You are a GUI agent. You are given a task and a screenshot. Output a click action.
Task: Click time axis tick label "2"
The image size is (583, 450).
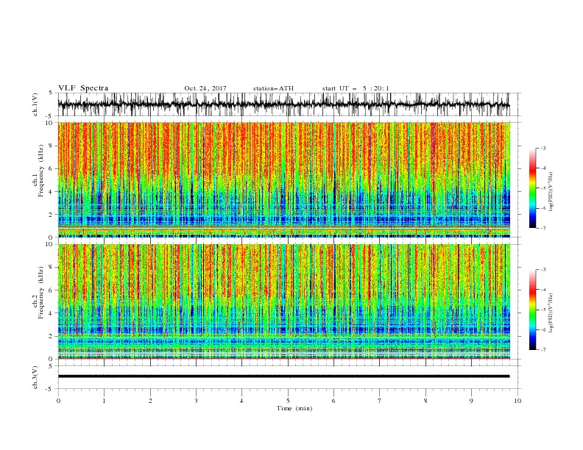(x=150, y=401)
